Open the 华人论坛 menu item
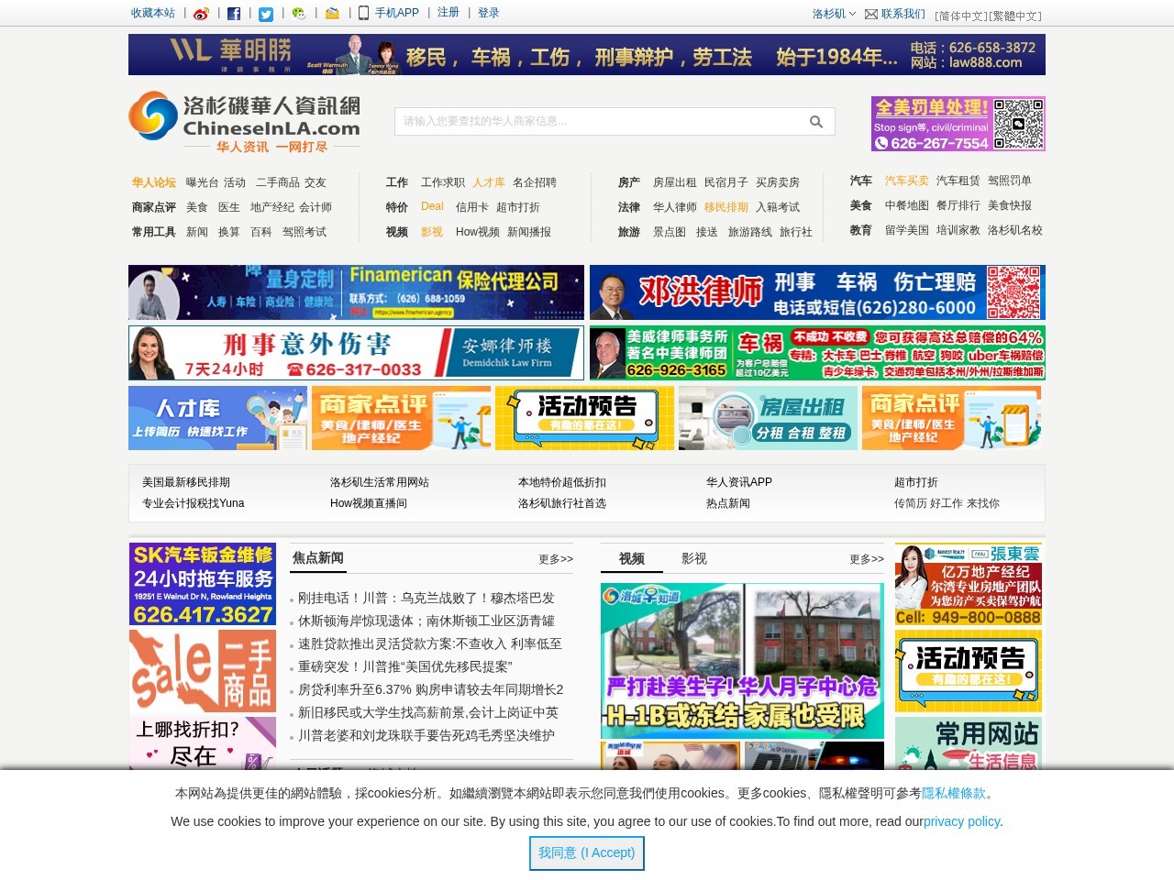 (x=154, y=182)
